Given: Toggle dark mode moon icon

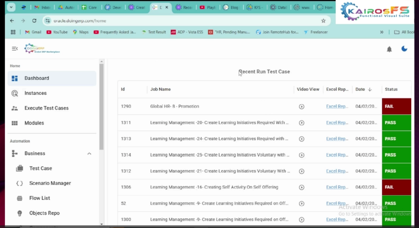Looking at the screenshot, I should point(404,49).
